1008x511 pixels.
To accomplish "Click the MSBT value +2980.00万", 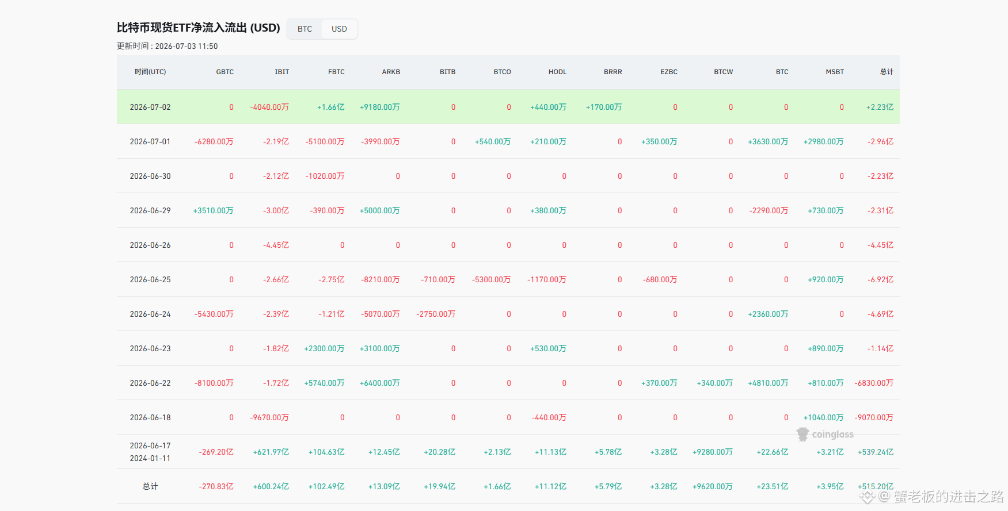I will [x=823, y=141].
